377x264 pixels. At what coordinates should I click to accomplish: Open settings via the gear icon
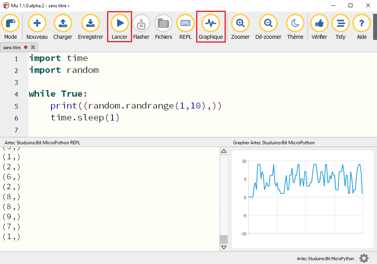tap(364, 258)
